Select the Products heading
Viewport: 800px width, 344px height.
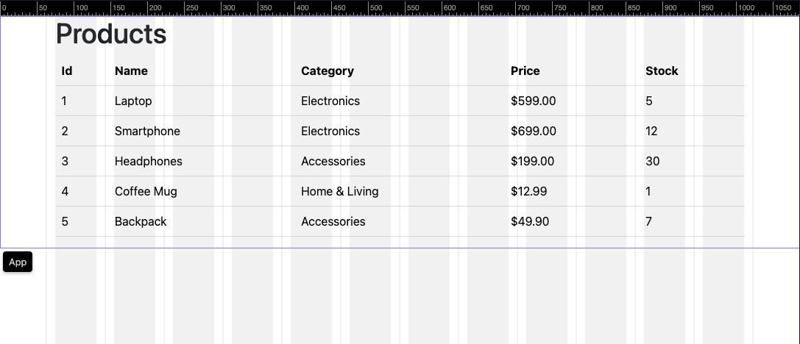[x=111, y=35]
